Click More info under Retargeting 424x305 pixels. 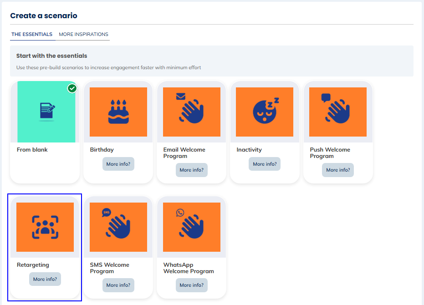point(45,279)
